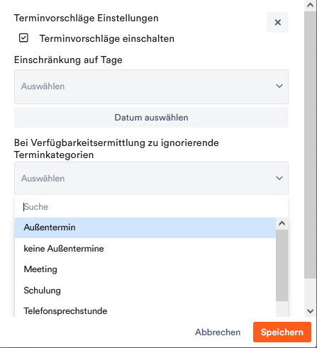This screenshot has width=317, height=348.
Task: Click the category list scroll-up arrow
Action: click(x=282, y=223)
